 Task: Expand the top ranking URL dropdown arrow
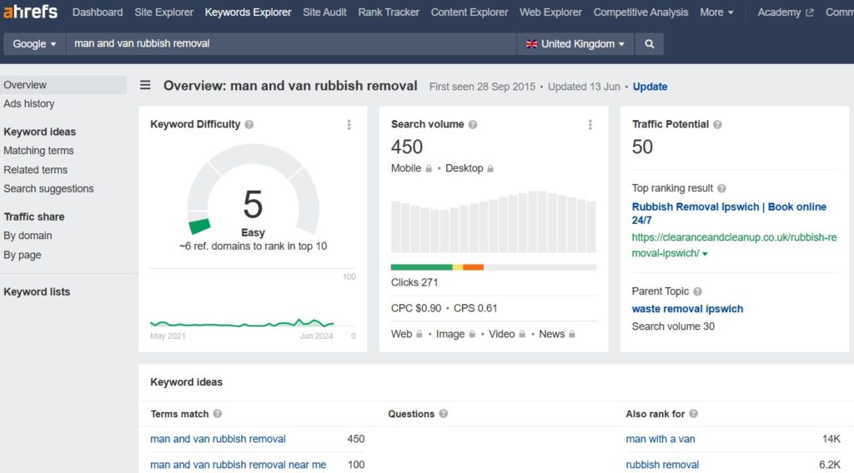[705, 254]
